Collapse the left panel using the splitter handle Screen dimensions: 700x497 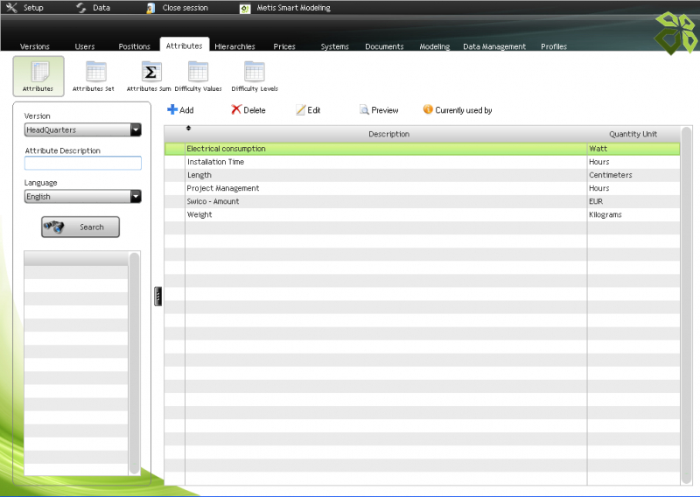[x=158, y=297]
